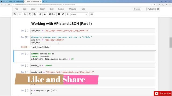Click the Subscribe YouTube button

pos(163,94)
